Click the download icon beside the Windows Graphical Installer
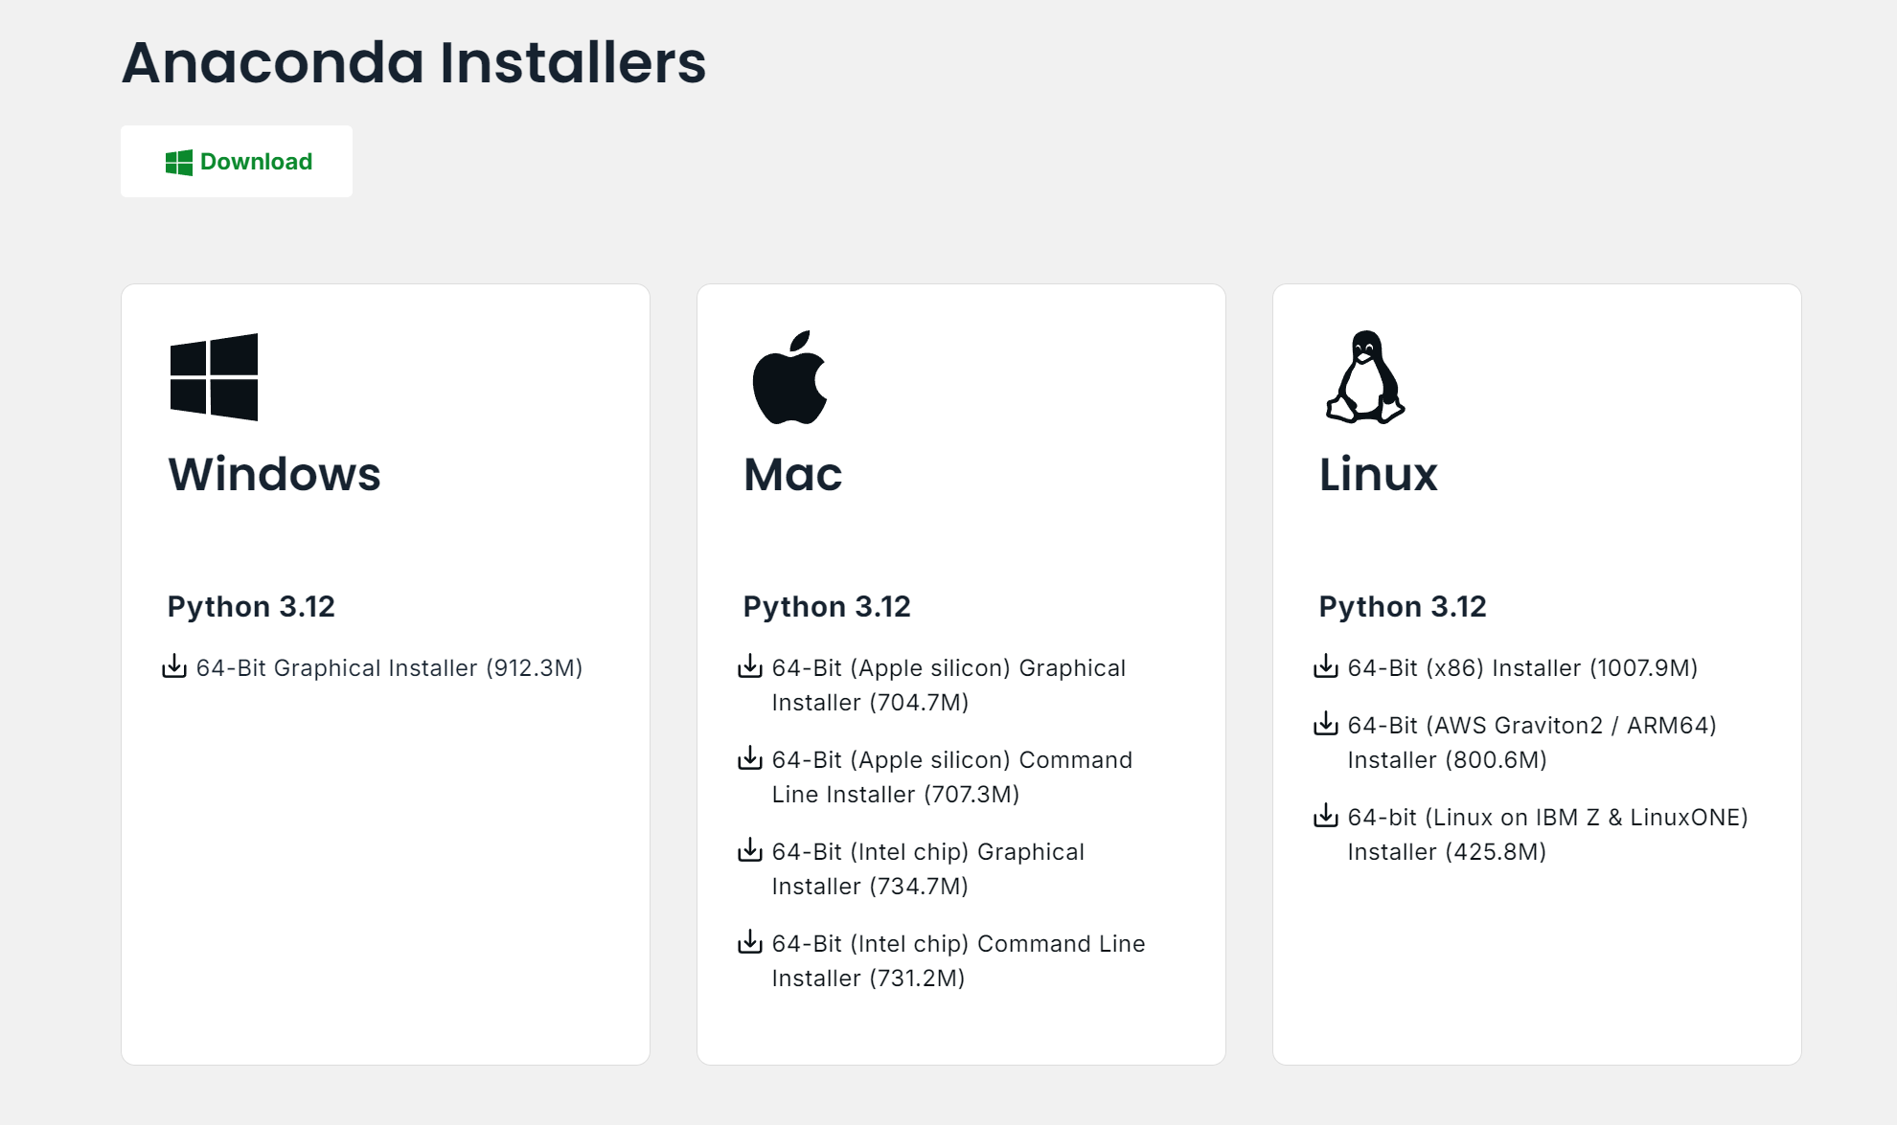Image resolution: width=1897 pixels, height=1125 pixels. click(174, 666)
